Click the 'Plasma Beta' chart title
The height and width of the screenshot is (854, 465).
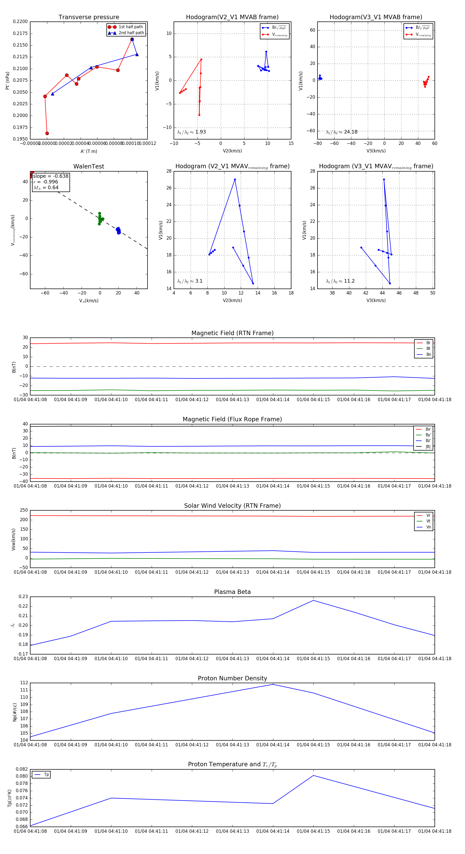pyautogui.click(x=232, y=592)
